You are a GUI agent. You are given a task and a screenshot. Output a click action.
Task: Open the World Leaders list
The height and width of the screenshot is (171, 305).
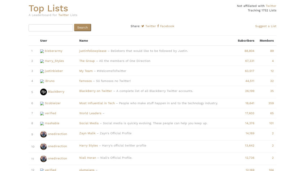click(90, 113)
